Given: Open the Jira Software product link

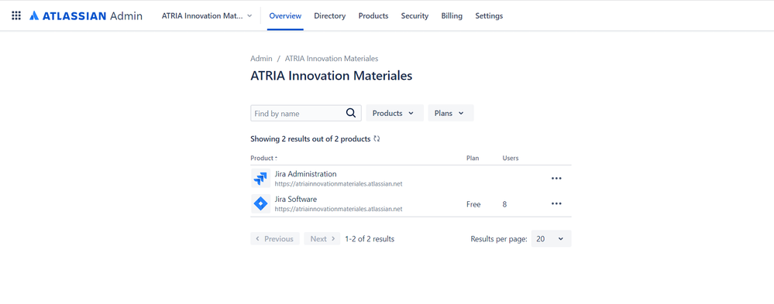Looking at the screenshot, I should [296, 199].
